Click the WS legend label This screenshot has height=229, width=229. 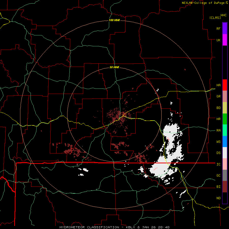(218, 142)
